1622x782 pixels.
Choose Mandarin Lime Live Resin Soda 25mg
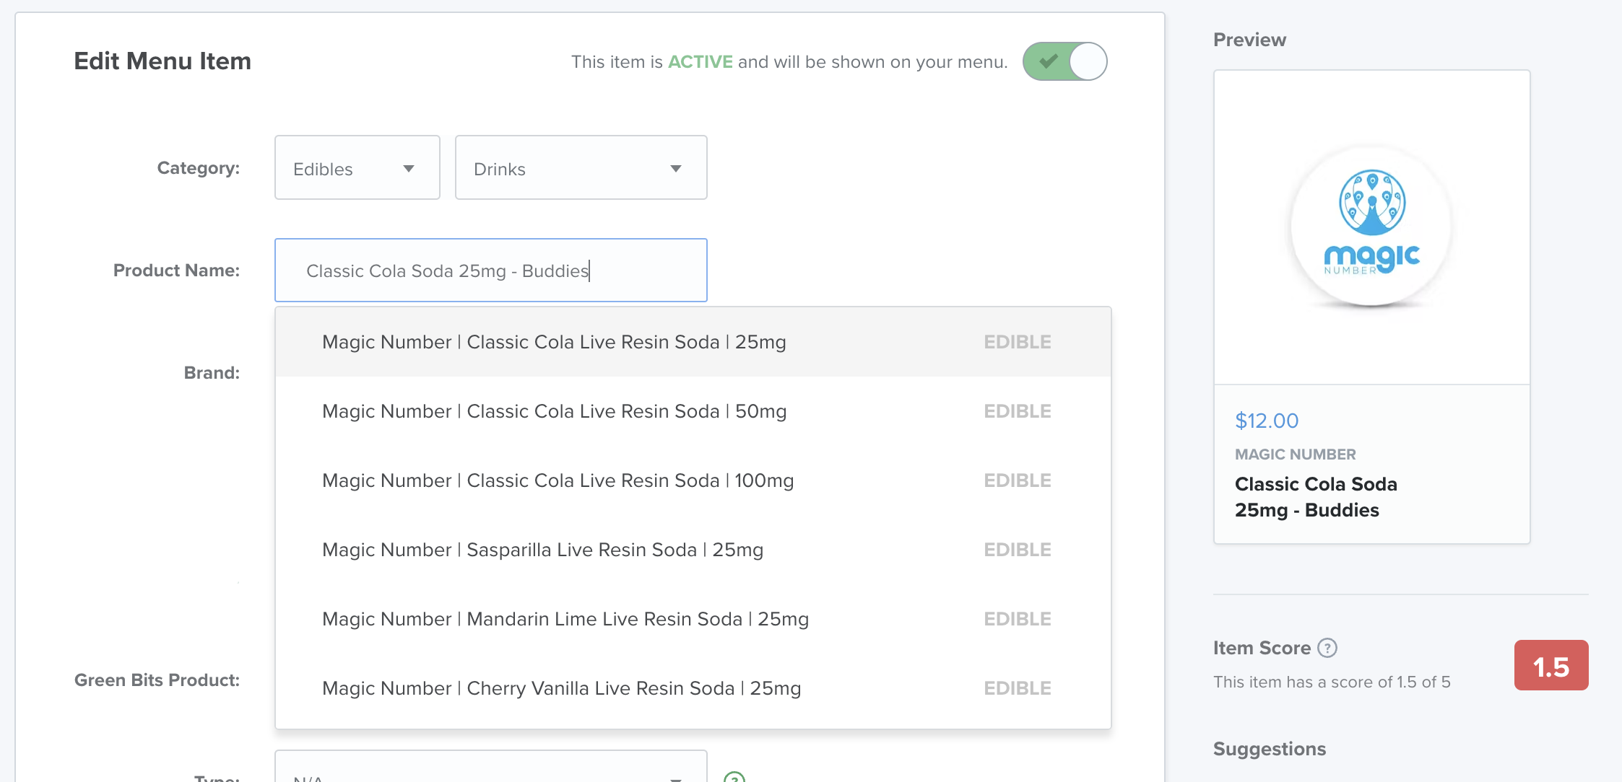(693, 619)
